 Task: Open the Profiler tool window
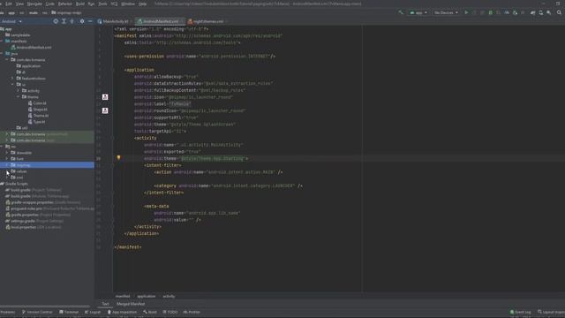[192, 312]
